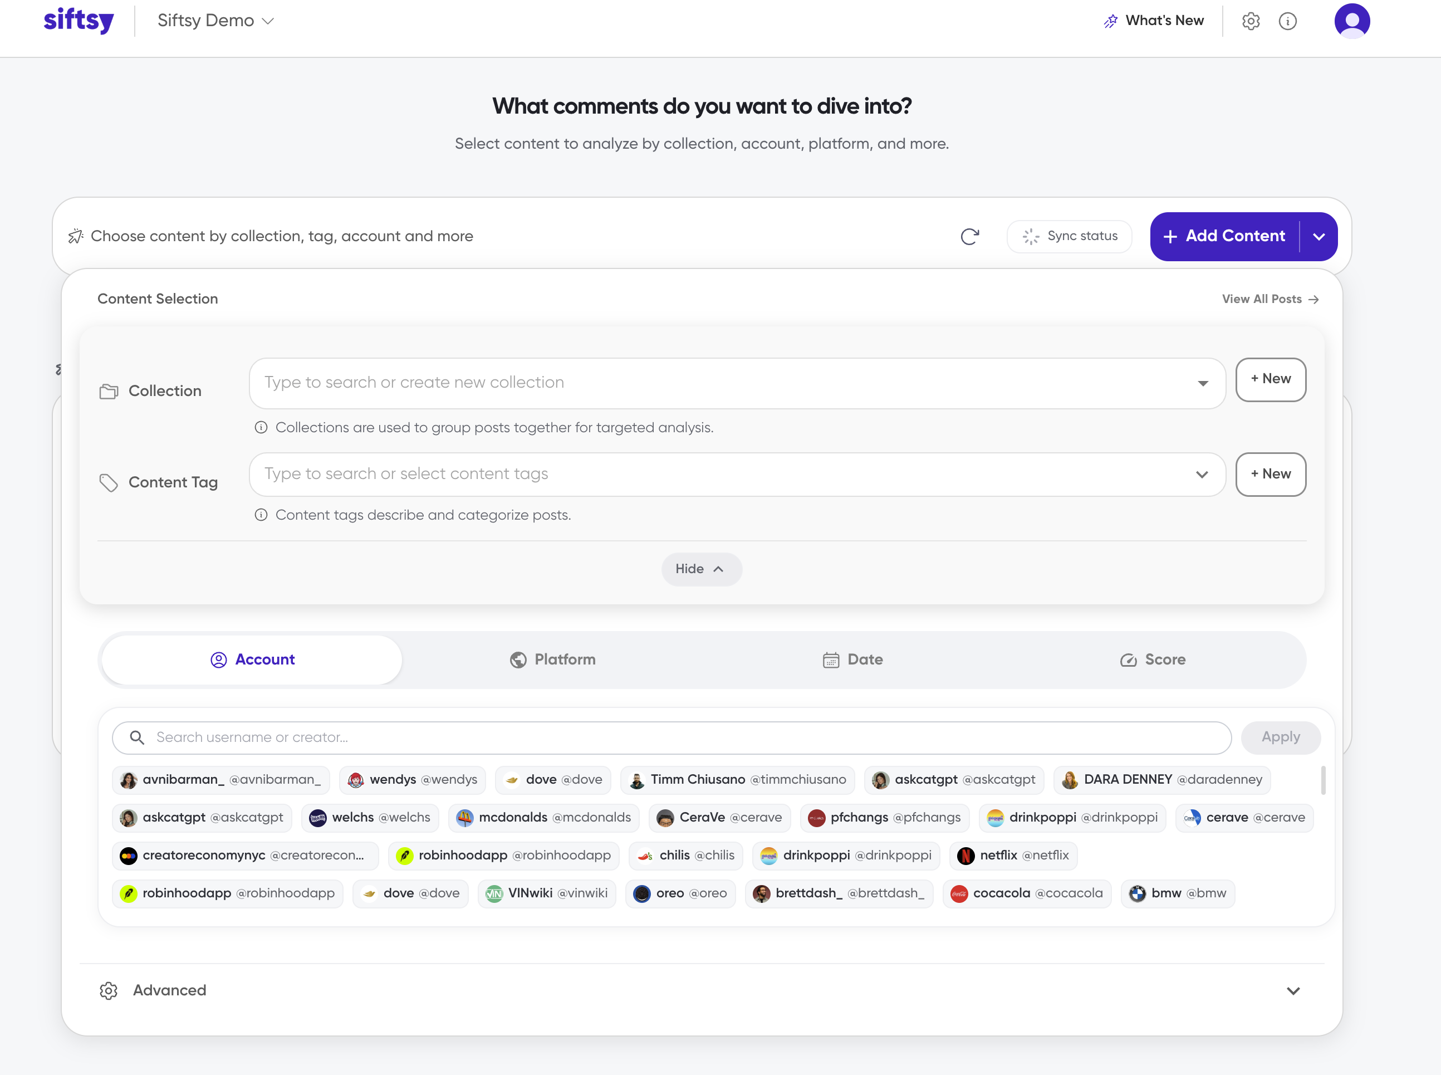This screenshot has height=1075, width=1441.
Task: Select the netflix account chip
Action: click(x=1013, y=855)
